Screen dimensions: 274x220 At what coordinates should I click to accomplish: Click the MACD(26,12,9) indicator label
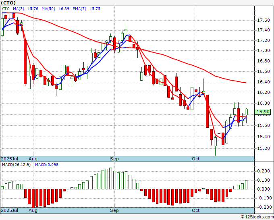pos(16,165)
